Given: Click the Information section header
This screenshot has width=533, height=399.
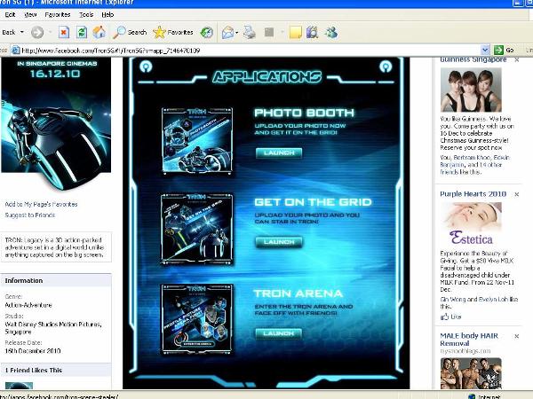Looking at the screenshot, I should click(56, 280).
